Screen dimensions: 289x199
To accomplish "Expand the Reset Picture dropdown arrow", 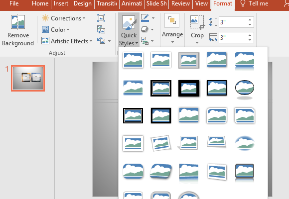I will point(109,41).
